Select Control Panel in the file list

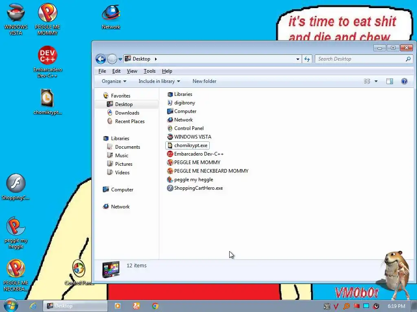click(x=185, y=128)
